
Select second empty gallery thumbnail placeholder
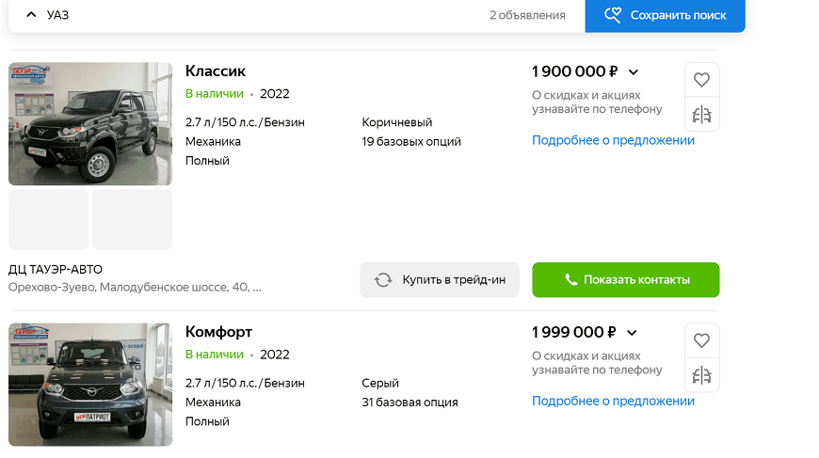[132, 219]
